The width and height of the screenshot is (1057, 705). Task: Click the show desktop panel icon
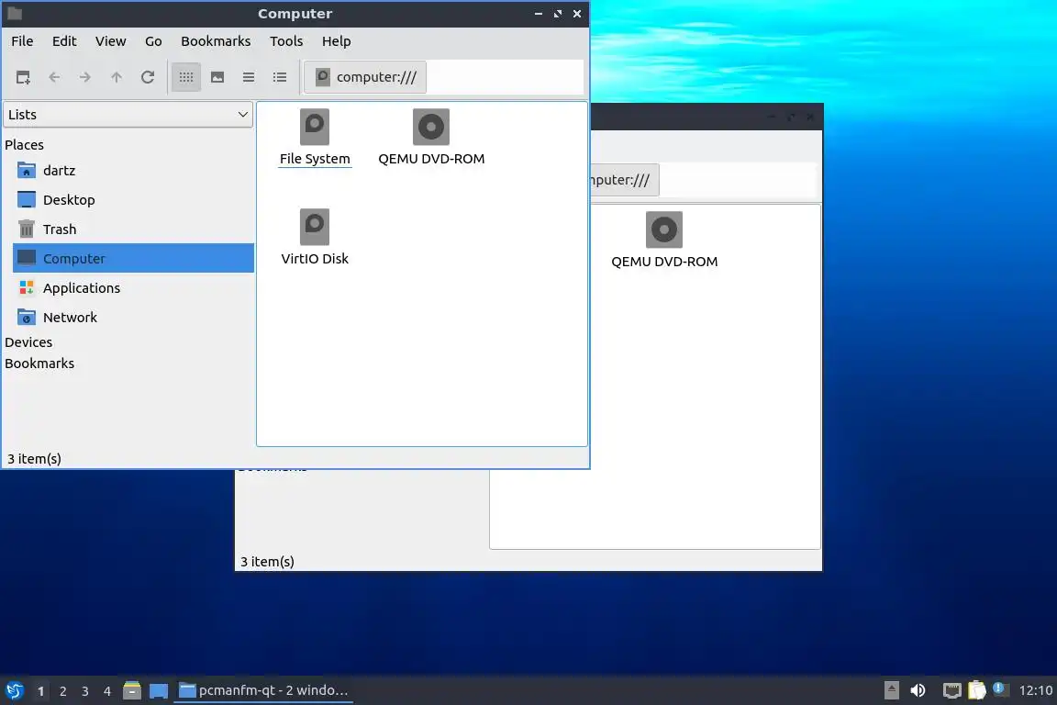coord(159,691)
